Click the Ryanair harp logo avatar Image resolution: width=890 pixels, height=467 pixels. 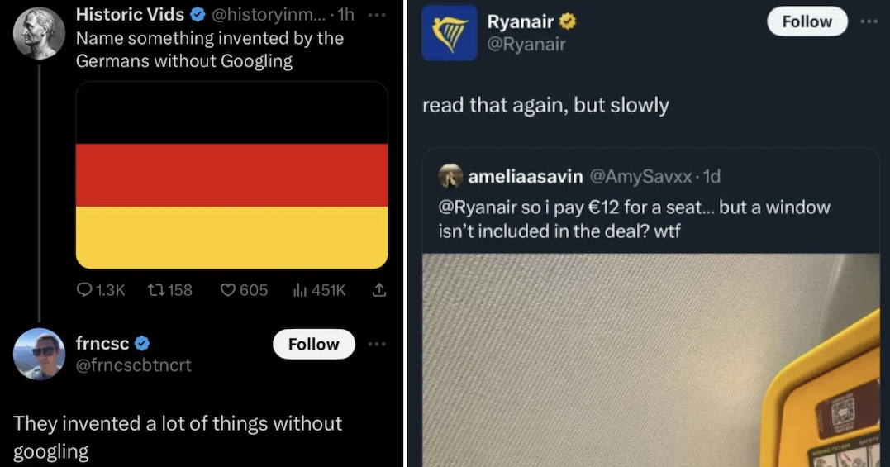[x=450, y=33]
